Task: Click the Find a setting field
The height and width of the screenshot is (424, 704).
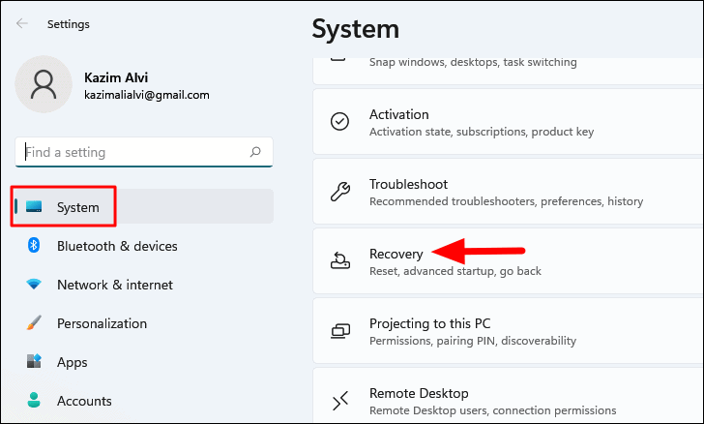Action: pos(144,152)
